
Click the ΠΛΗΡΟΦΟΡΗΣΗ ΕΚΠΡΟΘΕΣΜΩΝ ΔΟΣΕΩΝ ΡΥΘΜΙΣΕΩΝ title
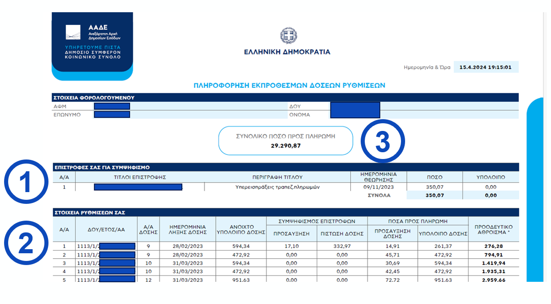[x=289, y=85]
